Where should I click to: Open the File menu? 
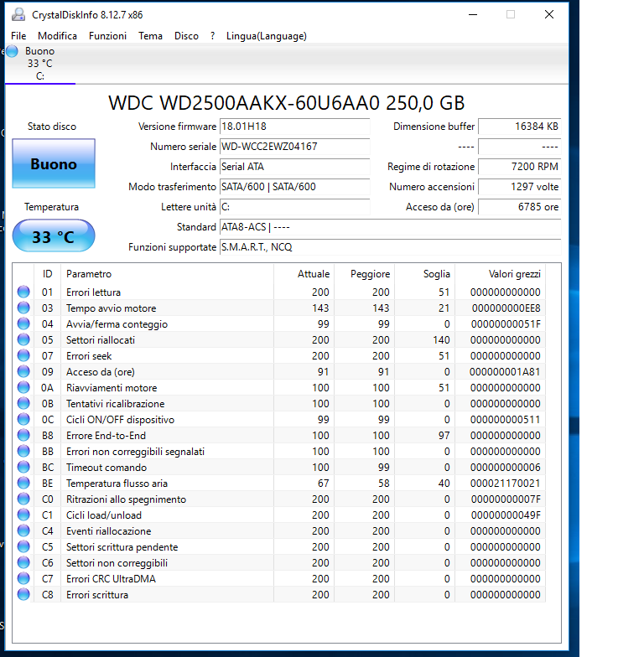[x=18, y=36]
